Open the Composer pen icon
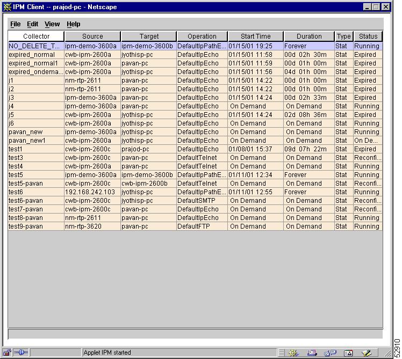Image resolution: width=402 pixels, height=359 pixels. 367,353
